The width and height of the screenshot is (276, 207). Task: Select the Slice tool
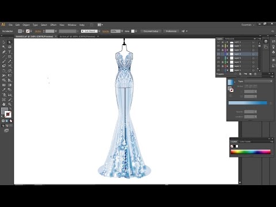click(x=10, y=99)
